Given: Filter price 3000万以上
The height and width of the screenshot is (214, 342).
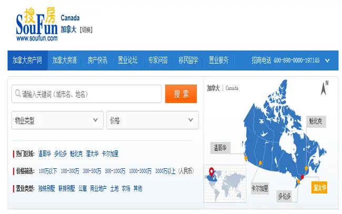Looking at the screenshot, I should point(165,171).
